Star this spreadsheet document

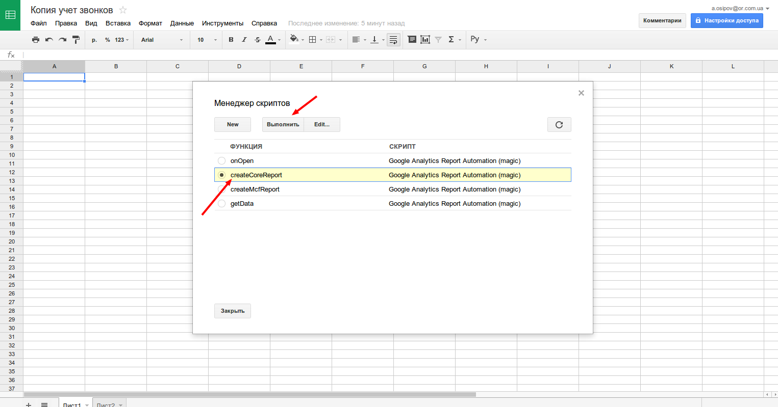[123, 10]
